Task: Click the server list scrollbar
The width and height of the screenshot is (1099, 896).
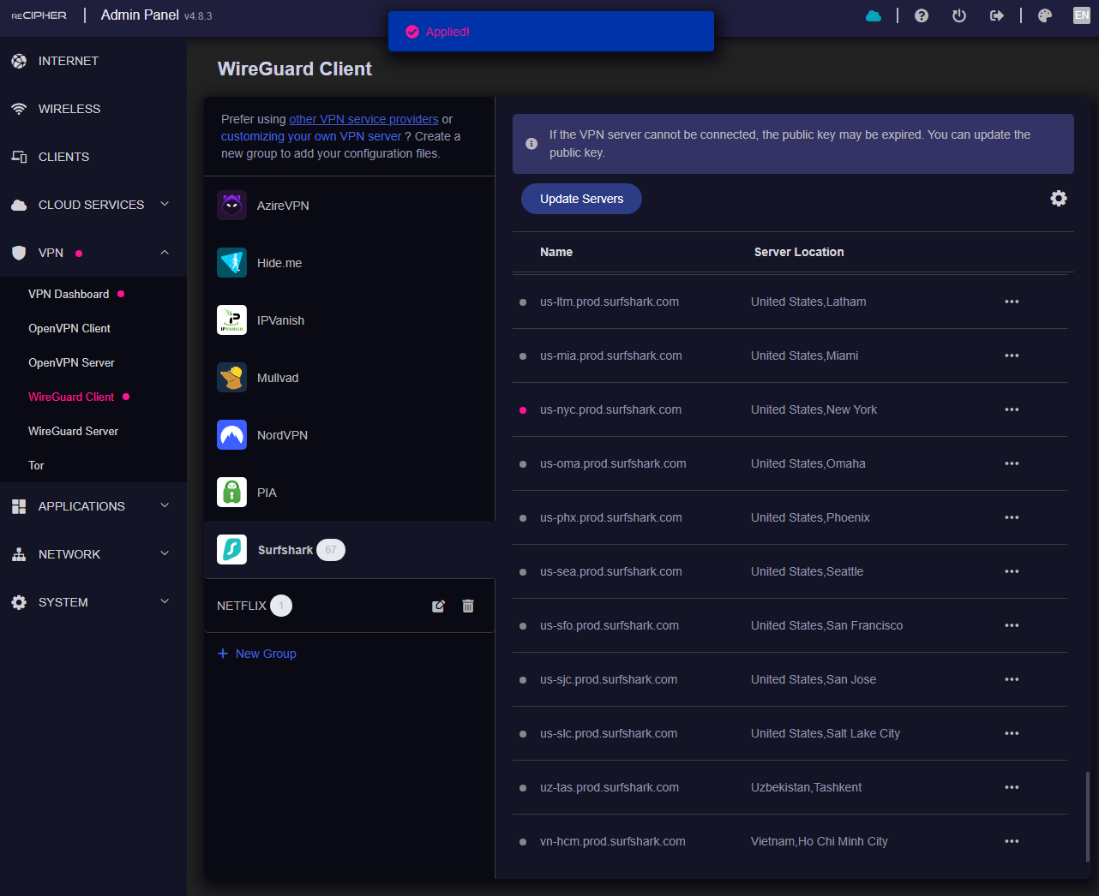Action: click(1087, 818)
